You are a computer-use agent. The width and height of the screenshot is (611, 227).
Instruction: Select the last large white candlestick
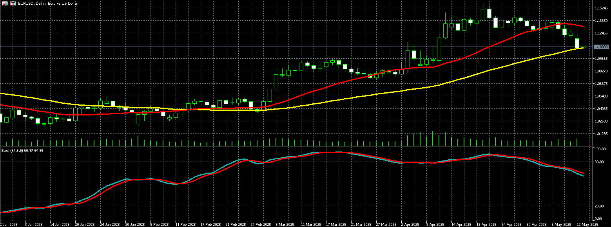coord(577,43)
